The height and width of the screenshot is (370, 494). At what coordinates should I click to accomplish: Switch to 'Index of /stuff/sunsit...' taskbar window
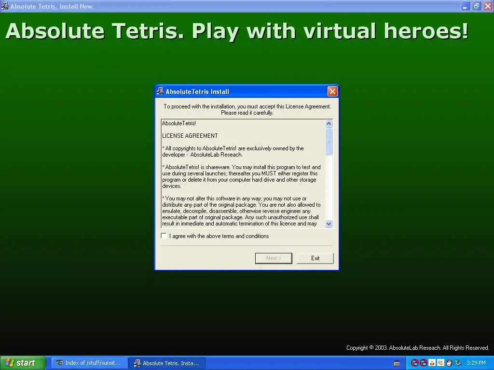pyautogui.click(x=89, y=363)
